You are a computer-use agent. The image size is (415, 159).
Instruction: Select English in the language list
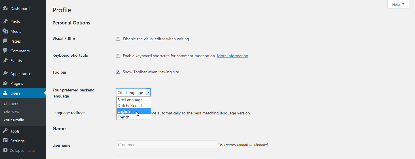pos(133,111)
